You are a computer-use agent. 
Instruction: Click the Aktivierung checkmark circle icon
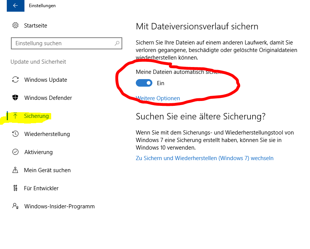pyautogui.click(x=15, y=152)
